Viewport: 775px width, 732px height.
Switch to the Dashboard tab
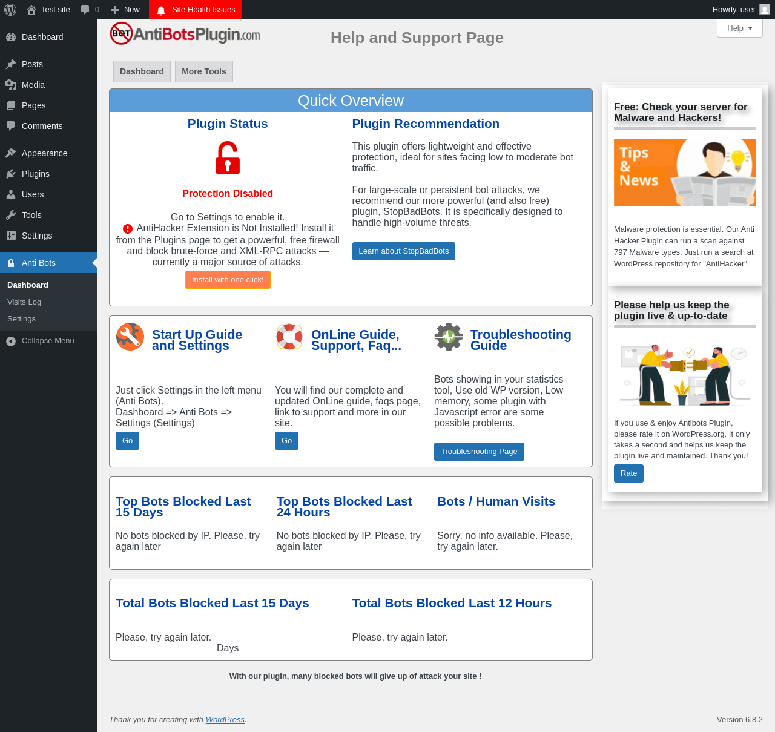click(142, 71)
